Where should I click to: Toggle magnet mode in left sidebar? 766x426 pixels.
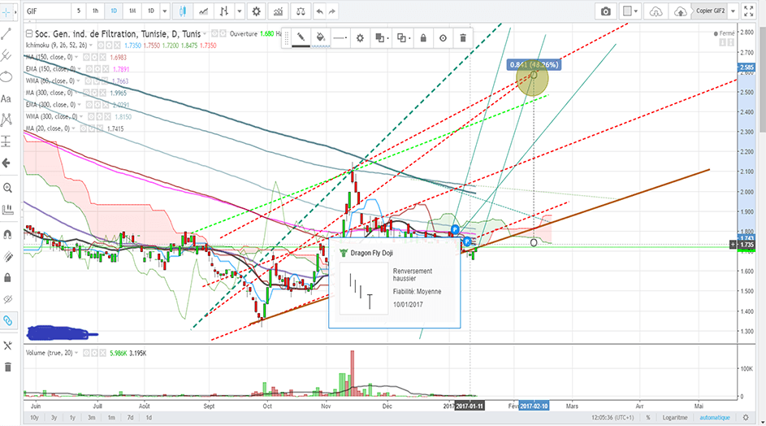(7, 234)
